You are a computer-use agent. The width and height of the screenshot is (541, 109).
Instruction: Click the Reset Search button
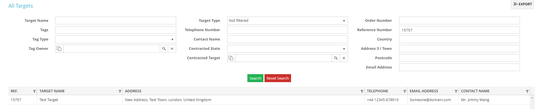tap(278, 78)
